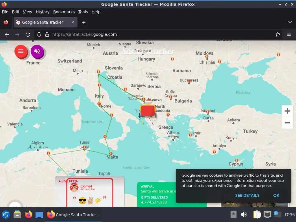Click the taskbar clock showing 17:36
The image size is (296, 222).
tap(289, 215)
